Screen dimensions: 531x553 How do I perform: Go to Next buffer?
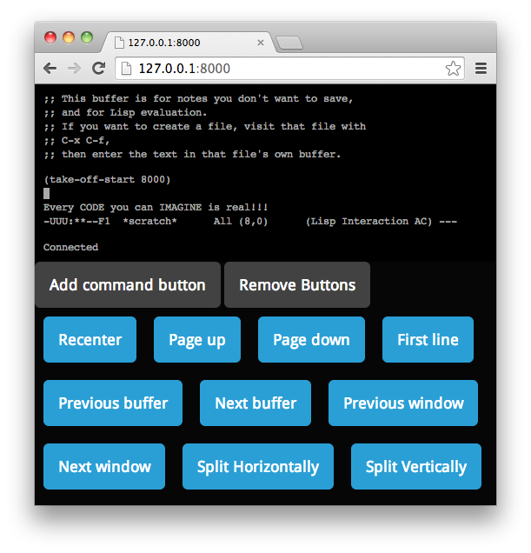pos(256,403)
